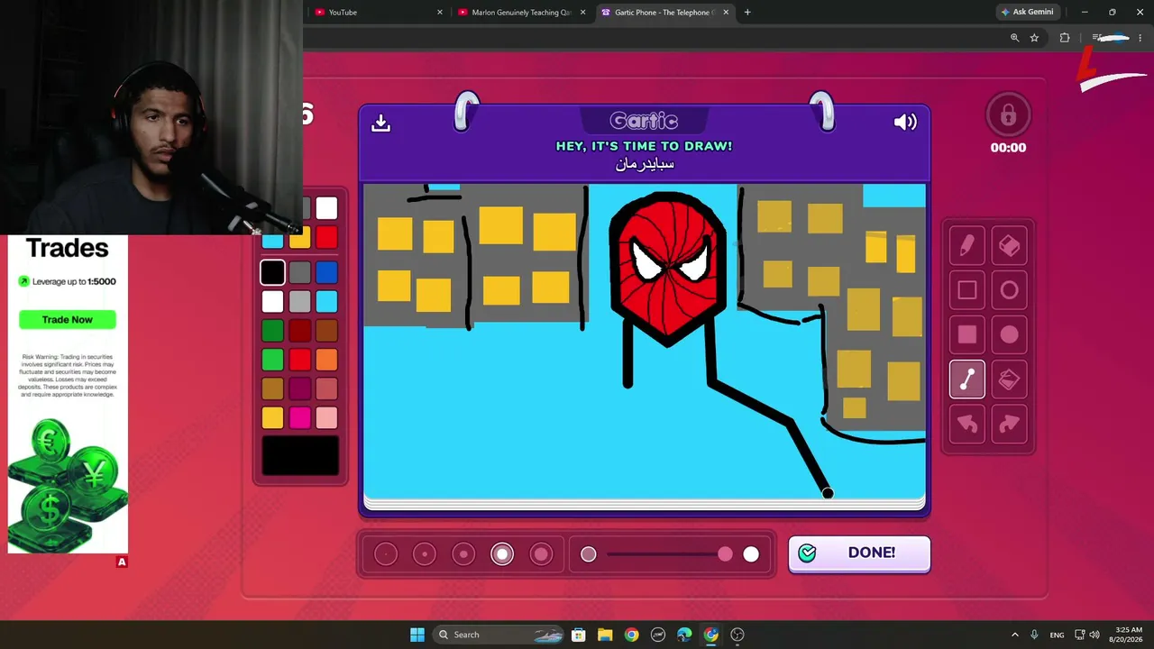The width and height of the screenshot is (1154, 649).
Task: Pick the light green color swatch
Action: (272, 360)
